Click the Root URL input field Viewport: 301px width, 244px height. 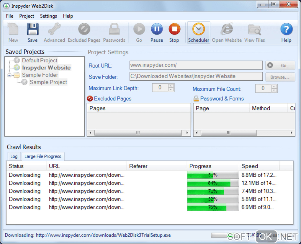coord(196,65)
